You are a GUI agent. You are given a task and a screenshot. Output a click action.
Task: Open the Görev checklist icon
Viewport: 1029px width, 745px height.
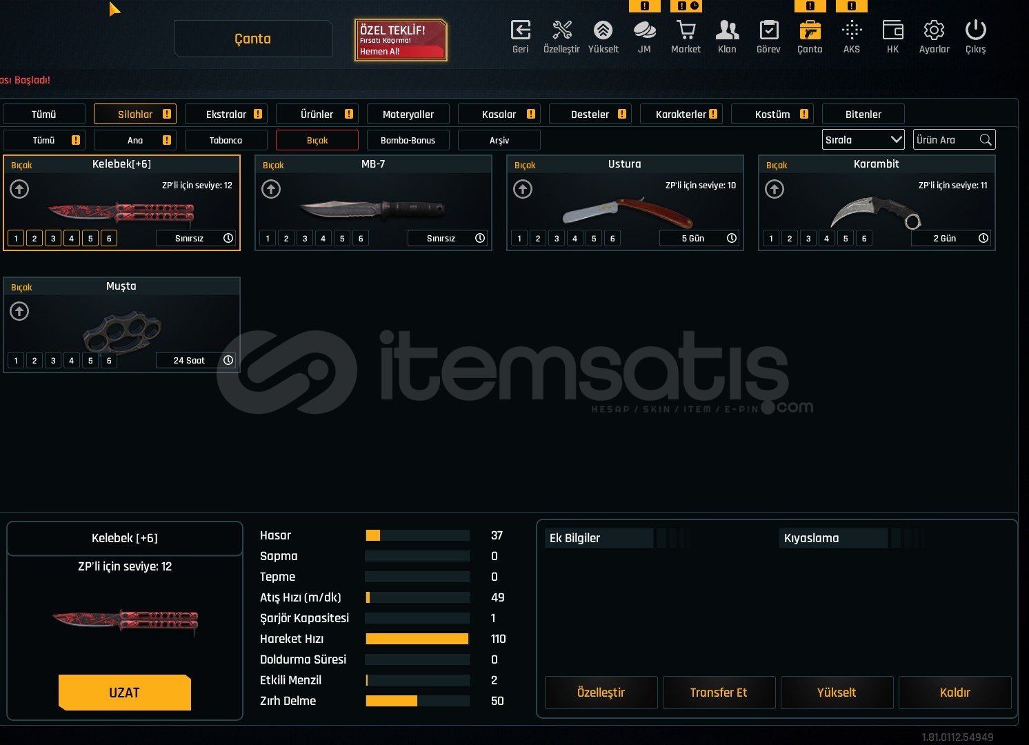pos(768,31)
